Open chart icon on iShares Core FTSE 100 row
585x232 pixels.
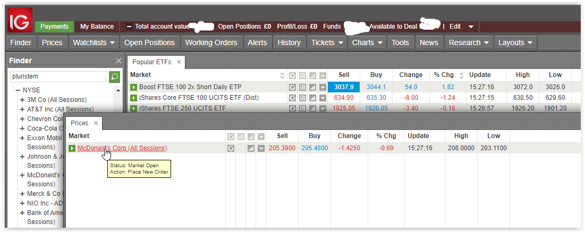[x=312, y=98]
